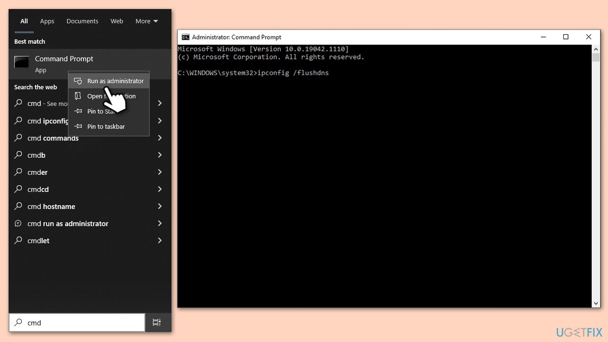This screenshot has height=342, width=608.
Task: Expand the cmdb suggestion arrow
Action: [160, 155]
